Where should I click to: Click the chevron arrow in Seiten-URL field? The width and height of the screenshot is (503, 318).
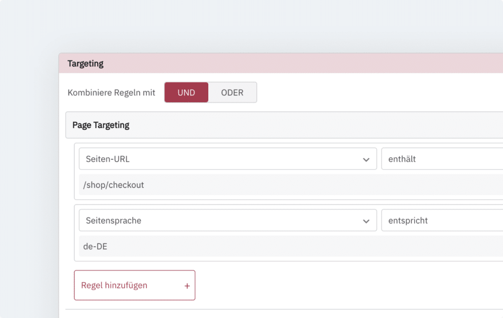coord(366,159)
